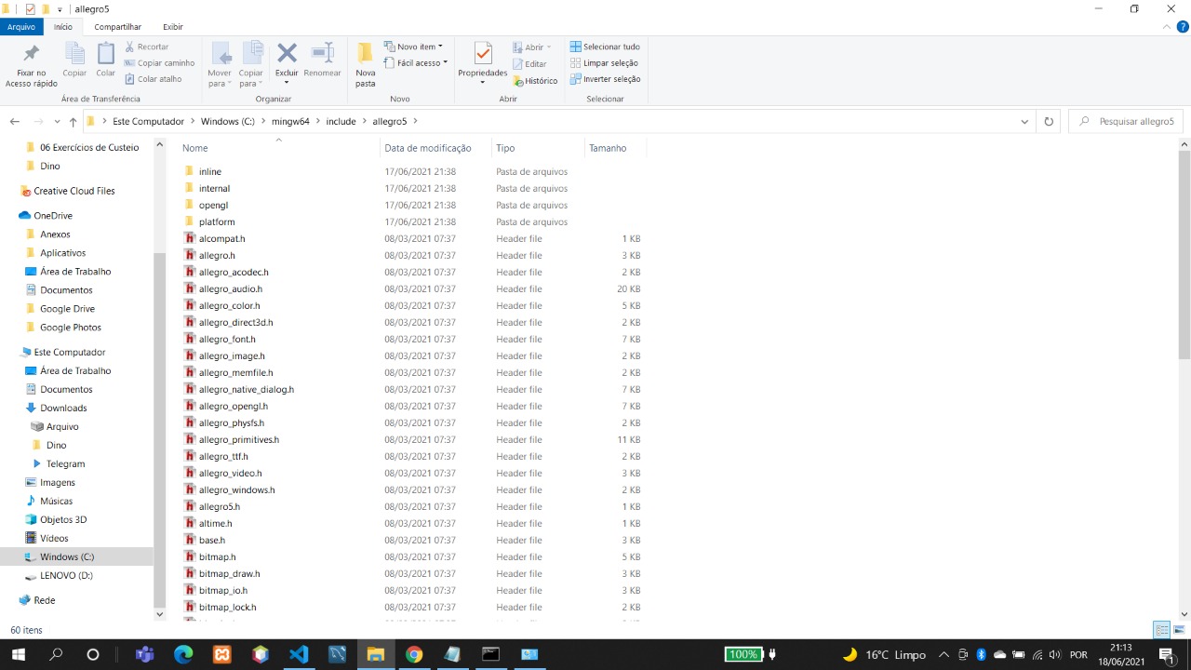Click the up-directory arrow icon
This screenshot has height=670, width=1191.
pyautogui.click(x=73, y=122)
